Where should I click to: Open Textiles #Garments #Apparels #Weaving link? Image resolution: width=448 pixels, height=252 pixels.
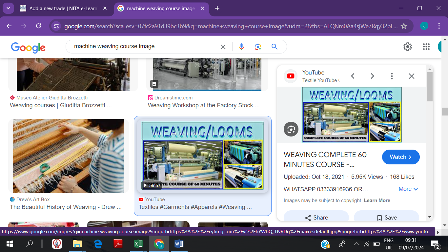coord(195,207)
